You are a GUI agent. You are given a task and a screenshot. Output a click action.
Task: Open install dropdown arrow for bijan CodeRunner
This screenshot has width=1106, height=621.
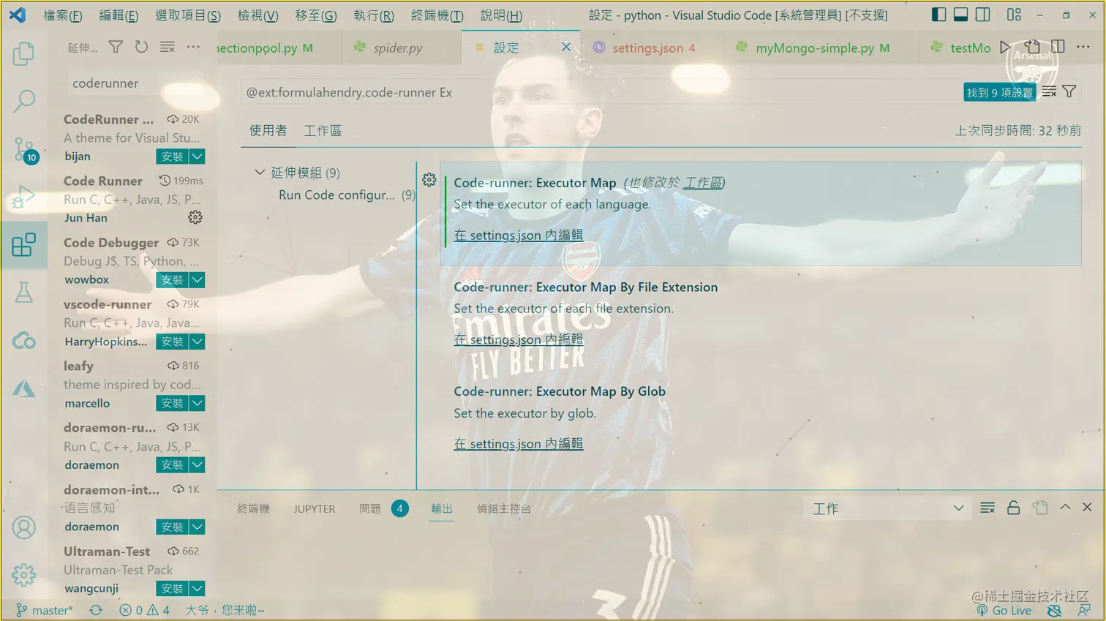pos(197,157)
